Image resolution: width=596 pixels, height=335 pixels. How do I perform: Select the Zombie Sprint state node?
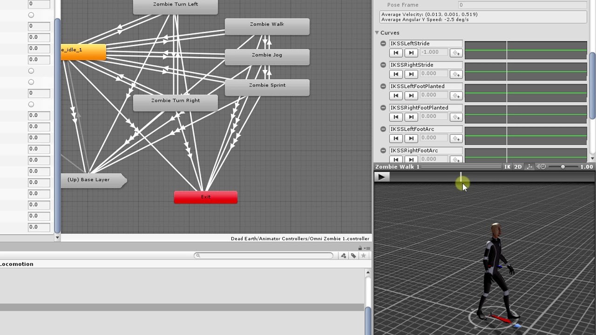click(267, 87)
